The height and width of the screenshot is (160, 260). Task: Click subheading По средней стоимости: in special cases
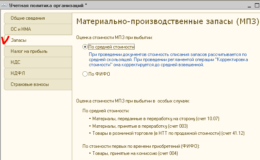pos(106,111)
